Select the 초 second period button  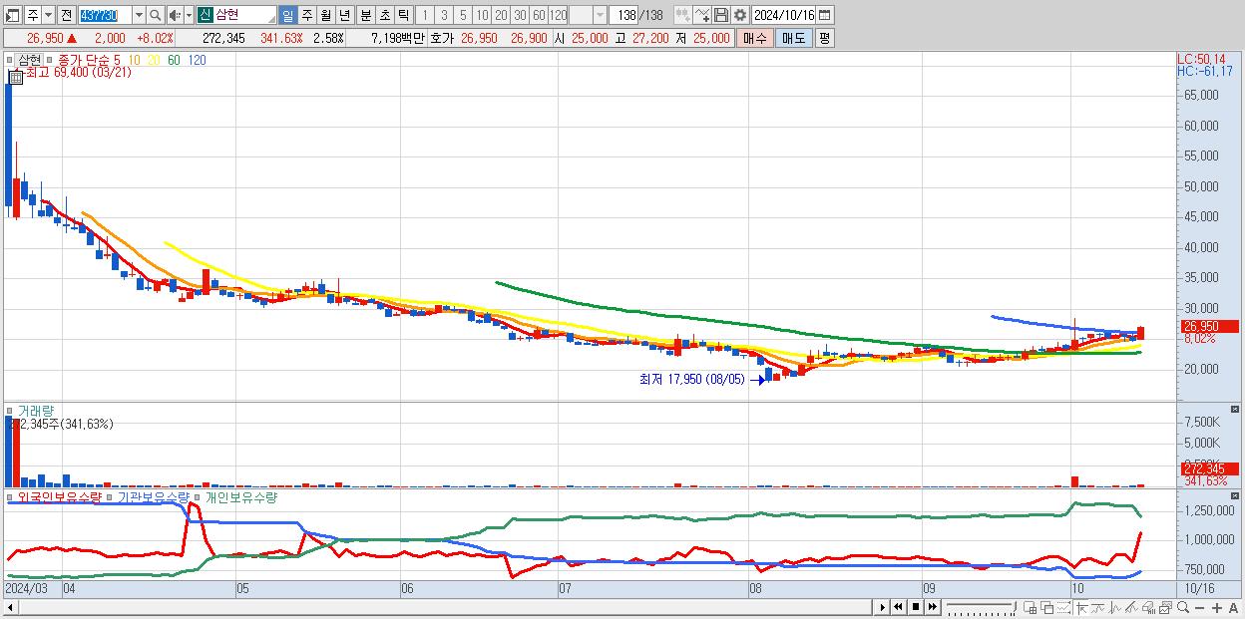384,15
